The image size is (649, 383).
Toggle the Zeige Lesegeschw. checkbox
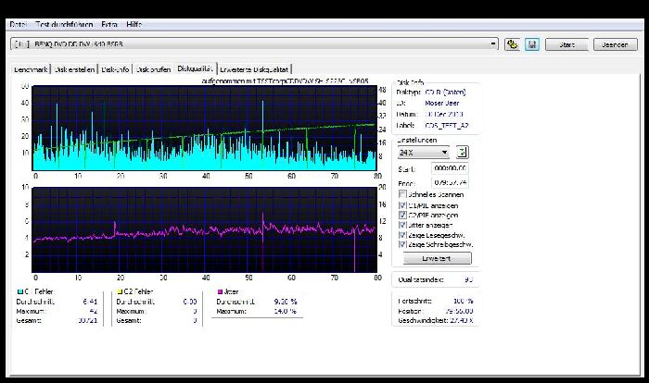(x=402, y=235)
